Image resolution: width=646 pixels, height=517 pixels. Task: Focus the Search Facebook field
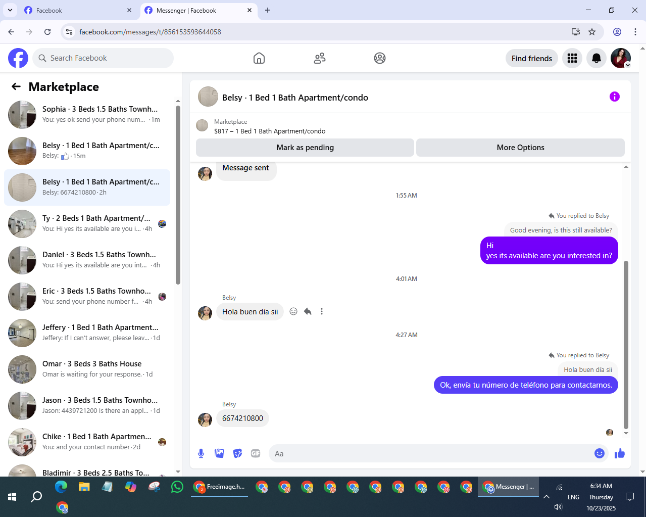click(103, 58)
